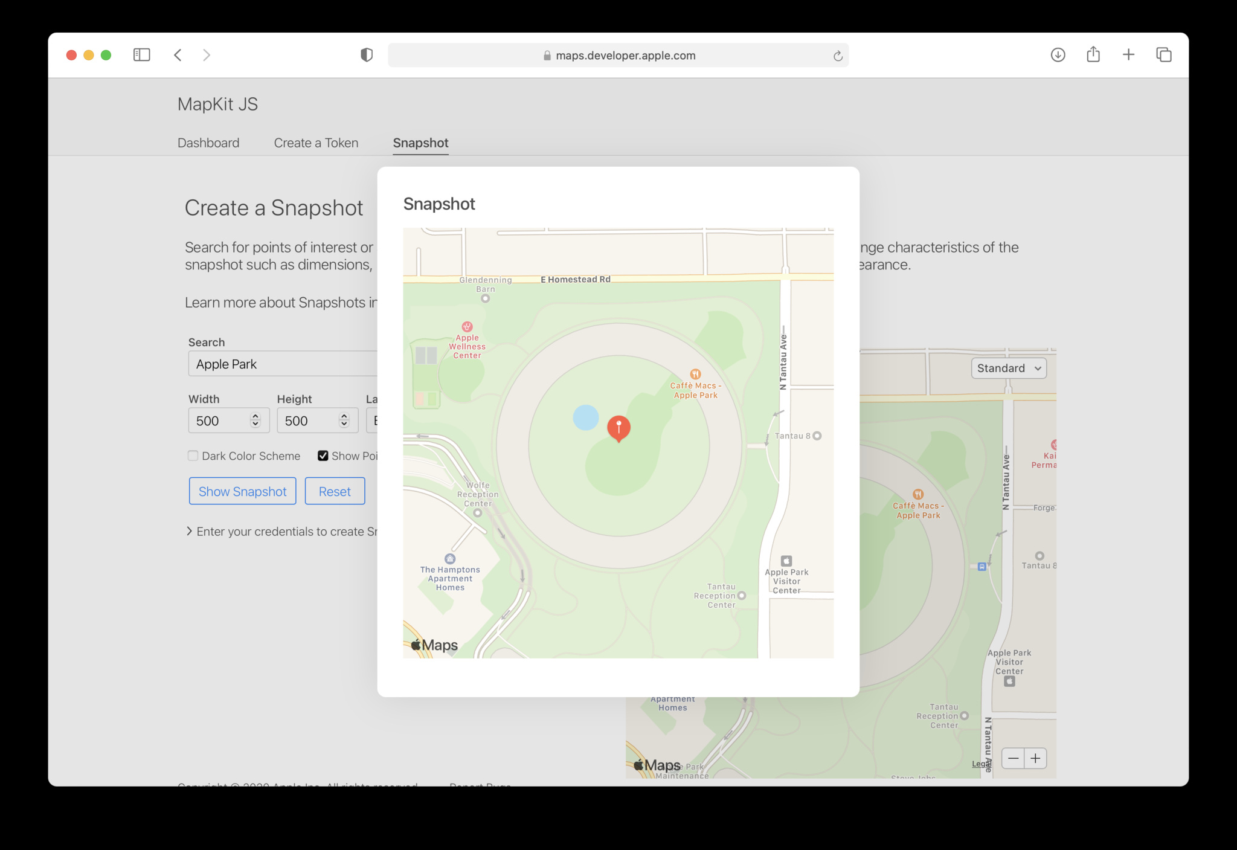
Task: Uncheck the Show Points of Interest checkbox
Action: pyautogui.click(x=323, y=456)
